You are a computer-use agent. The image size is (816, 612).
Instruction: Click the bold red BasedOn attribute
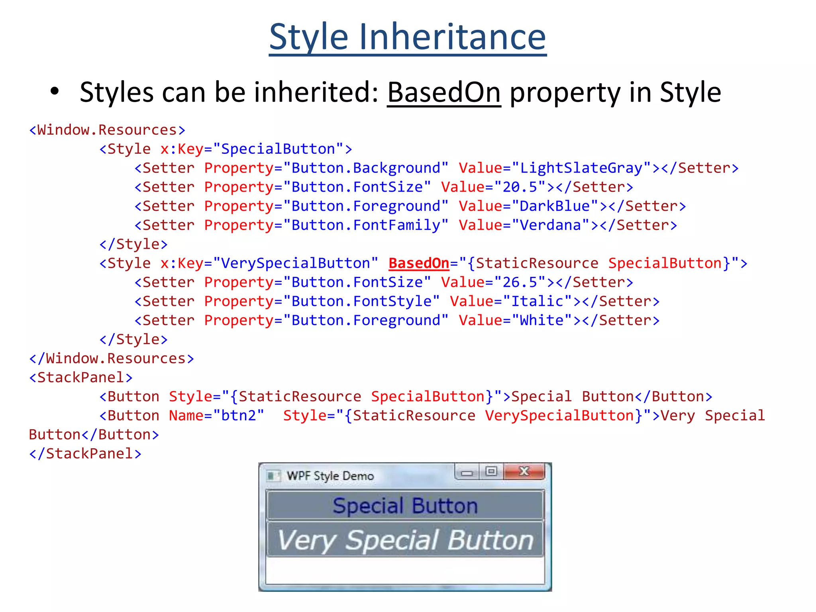(419, 263)
